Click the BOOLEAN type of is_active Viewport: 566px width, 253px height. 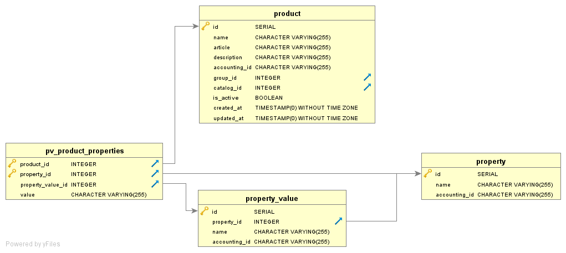[x=269, y=97]
